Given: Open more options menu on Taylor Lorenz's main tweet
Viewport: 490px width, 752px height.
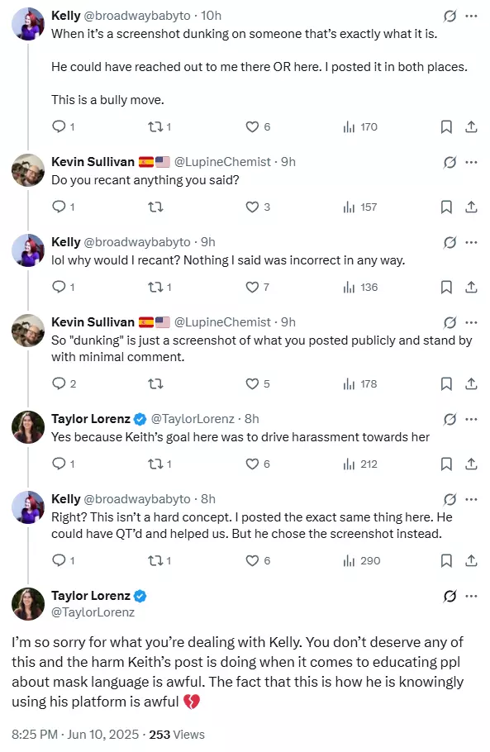Looking at the screenshot, I should pyautogui.click(x=472, y=596).
